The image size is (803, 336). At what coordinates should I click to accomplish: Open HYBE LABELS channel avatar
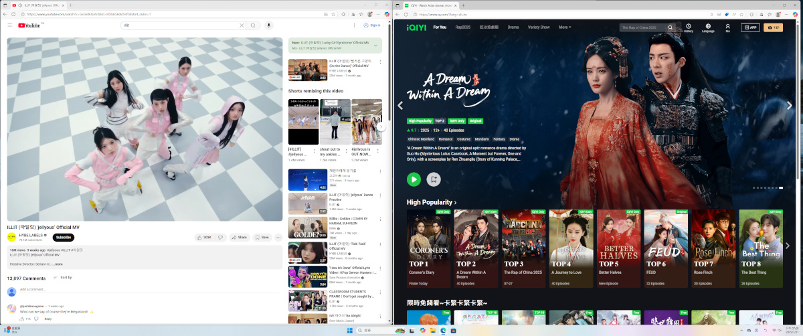pos(11,237)
